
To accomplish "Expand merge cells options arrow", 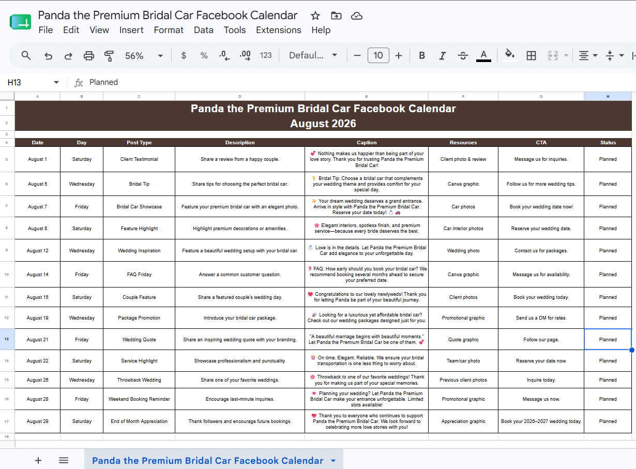I will point(566,55).
